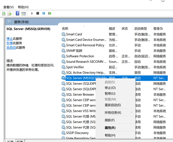Click gear icon of Software Protection
The height and width of the screenshot is (142, 173).
click(x=63, y=56)
